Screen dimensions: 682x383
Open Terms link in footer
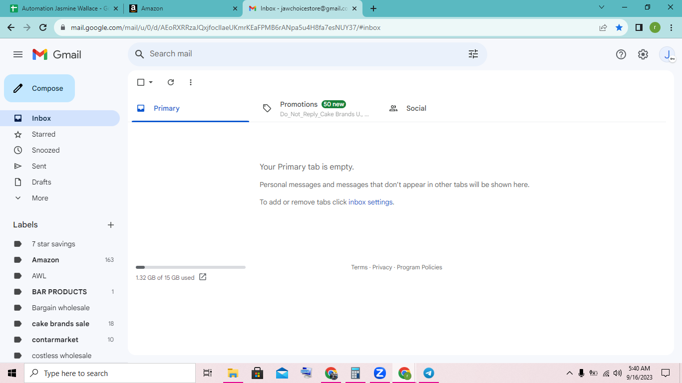click(359, 267)
